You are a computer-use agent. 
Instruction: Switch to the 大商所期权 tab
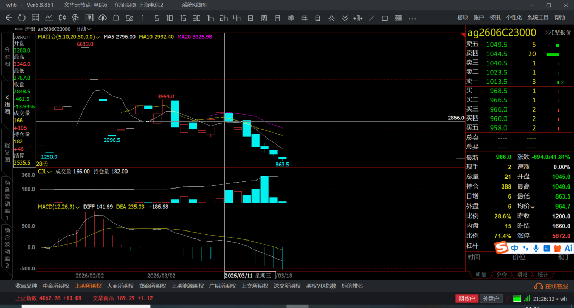pos(120,286)
